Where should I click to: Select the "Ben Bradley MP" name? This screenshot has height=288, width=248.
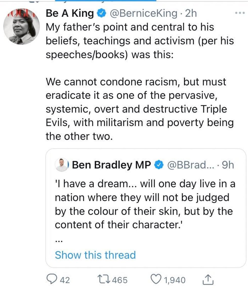(112, 165)
